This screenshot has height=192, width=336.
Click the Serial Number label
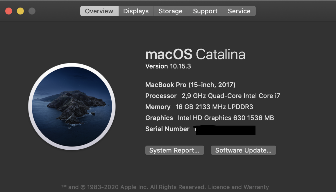tap(167, 129)
